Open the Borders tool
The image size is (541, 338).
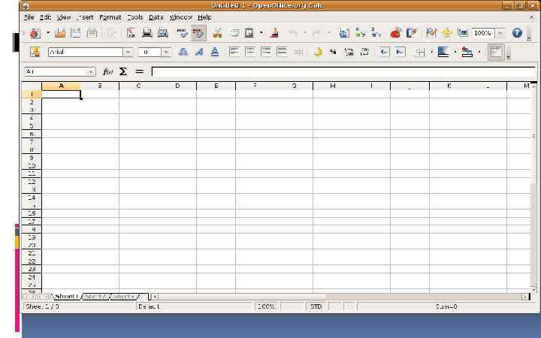[420, 52]
